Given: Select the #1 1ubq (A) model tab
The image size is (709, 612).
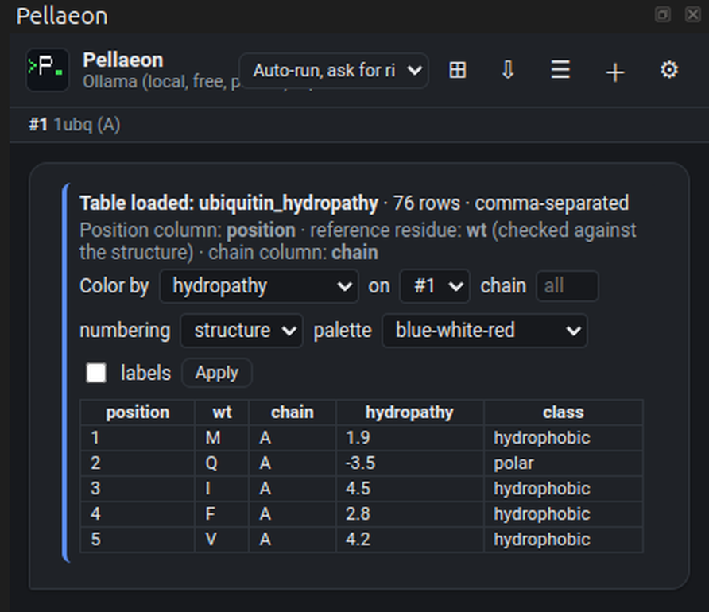Looking at the screenshot, I should pos(75,125).
